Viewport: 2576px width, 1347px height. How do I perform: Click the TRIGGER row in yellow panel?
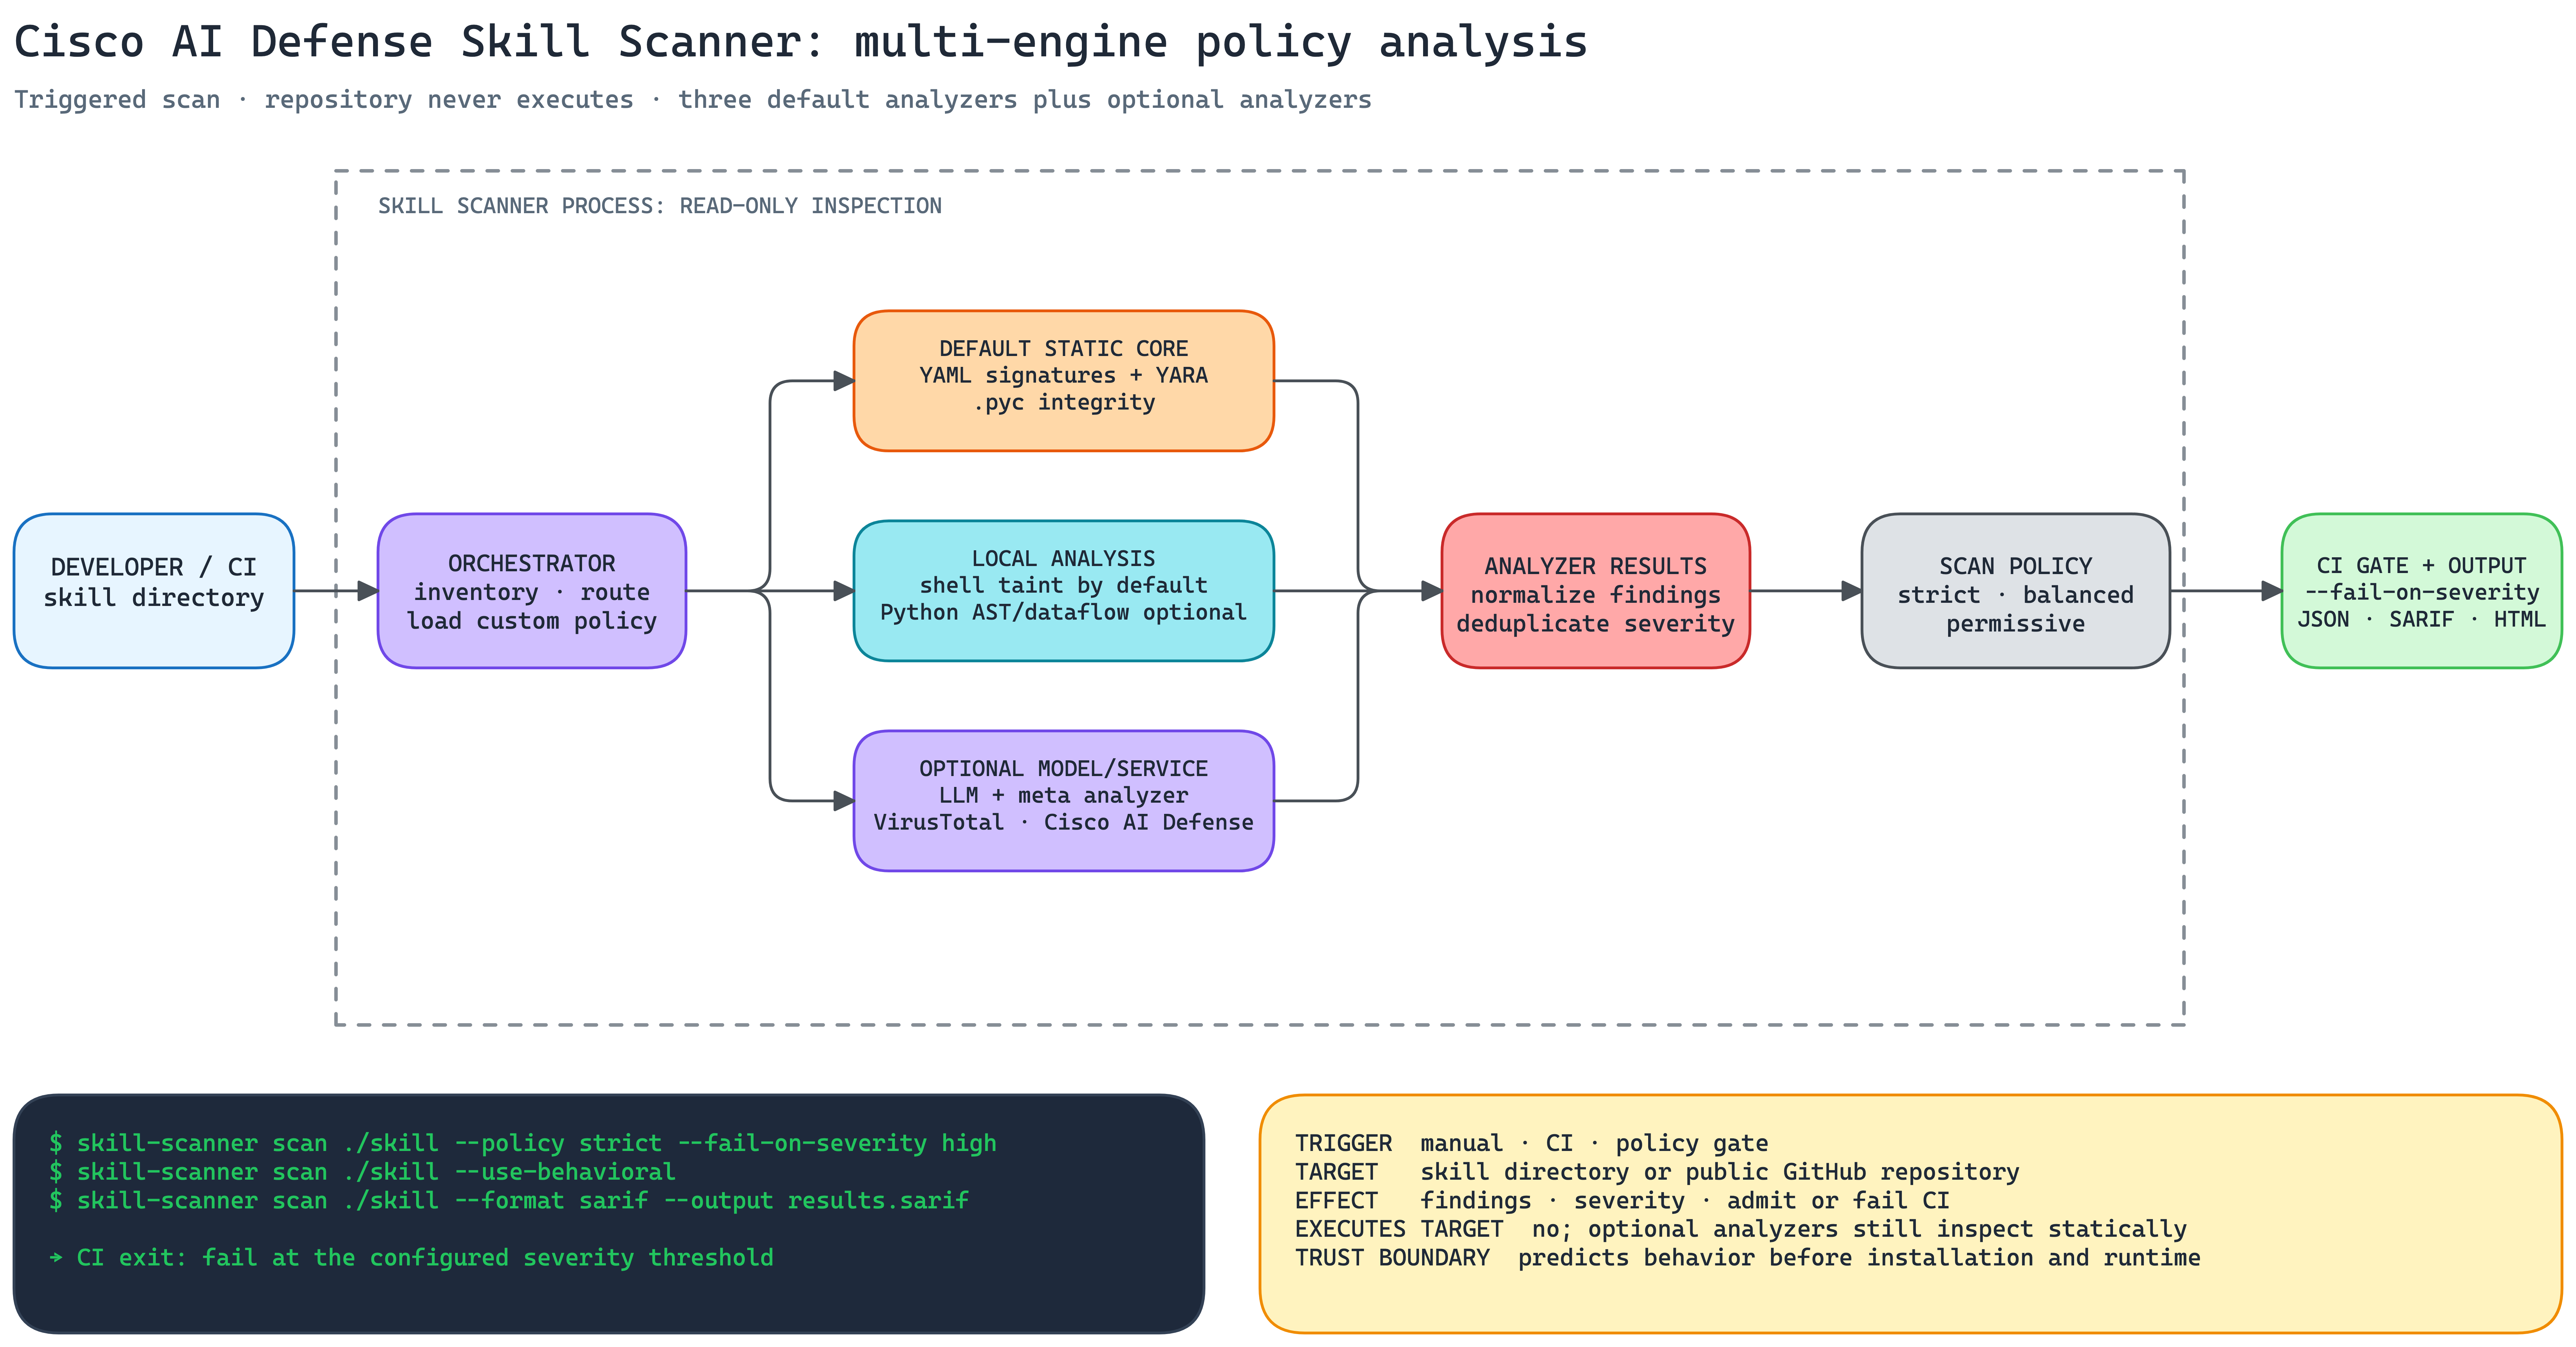tap(1531, 1143)
